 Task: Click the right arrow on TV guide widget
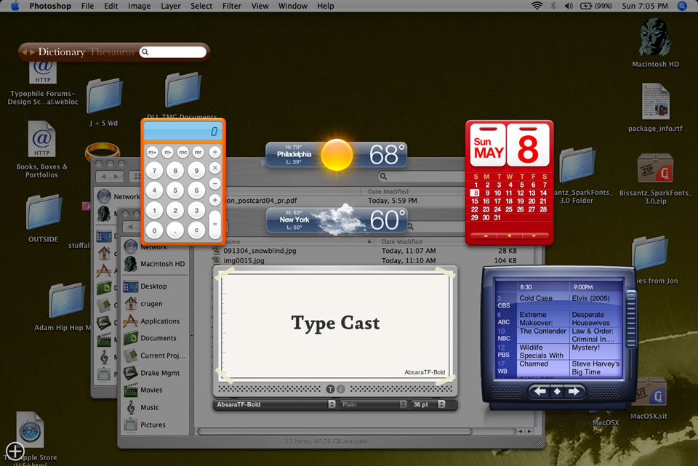pyautogui.click(x=574, y=392)
